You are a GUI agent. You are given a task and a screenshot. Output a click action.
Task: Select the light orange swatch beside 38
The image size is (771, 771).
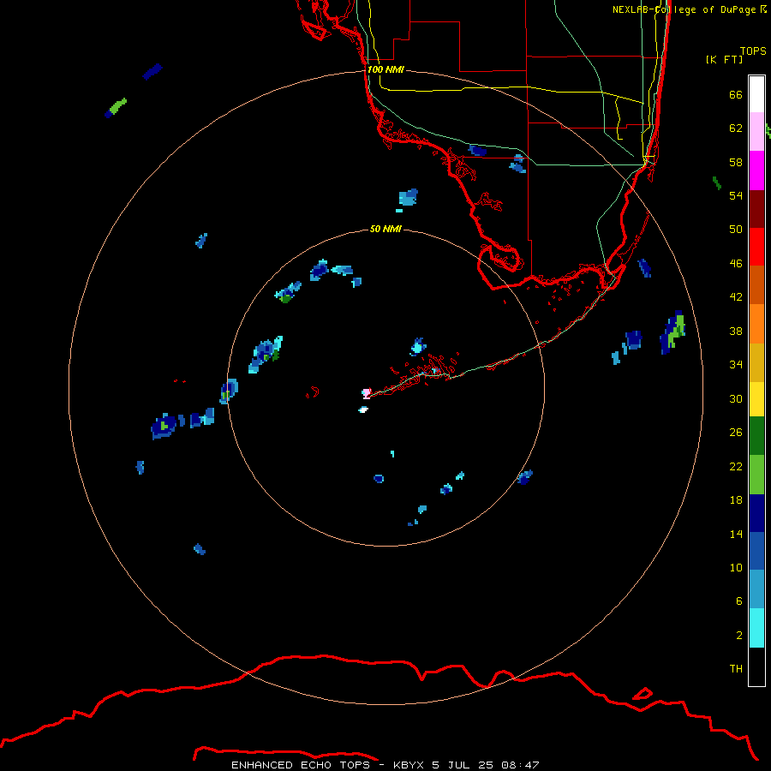(756, 324)
